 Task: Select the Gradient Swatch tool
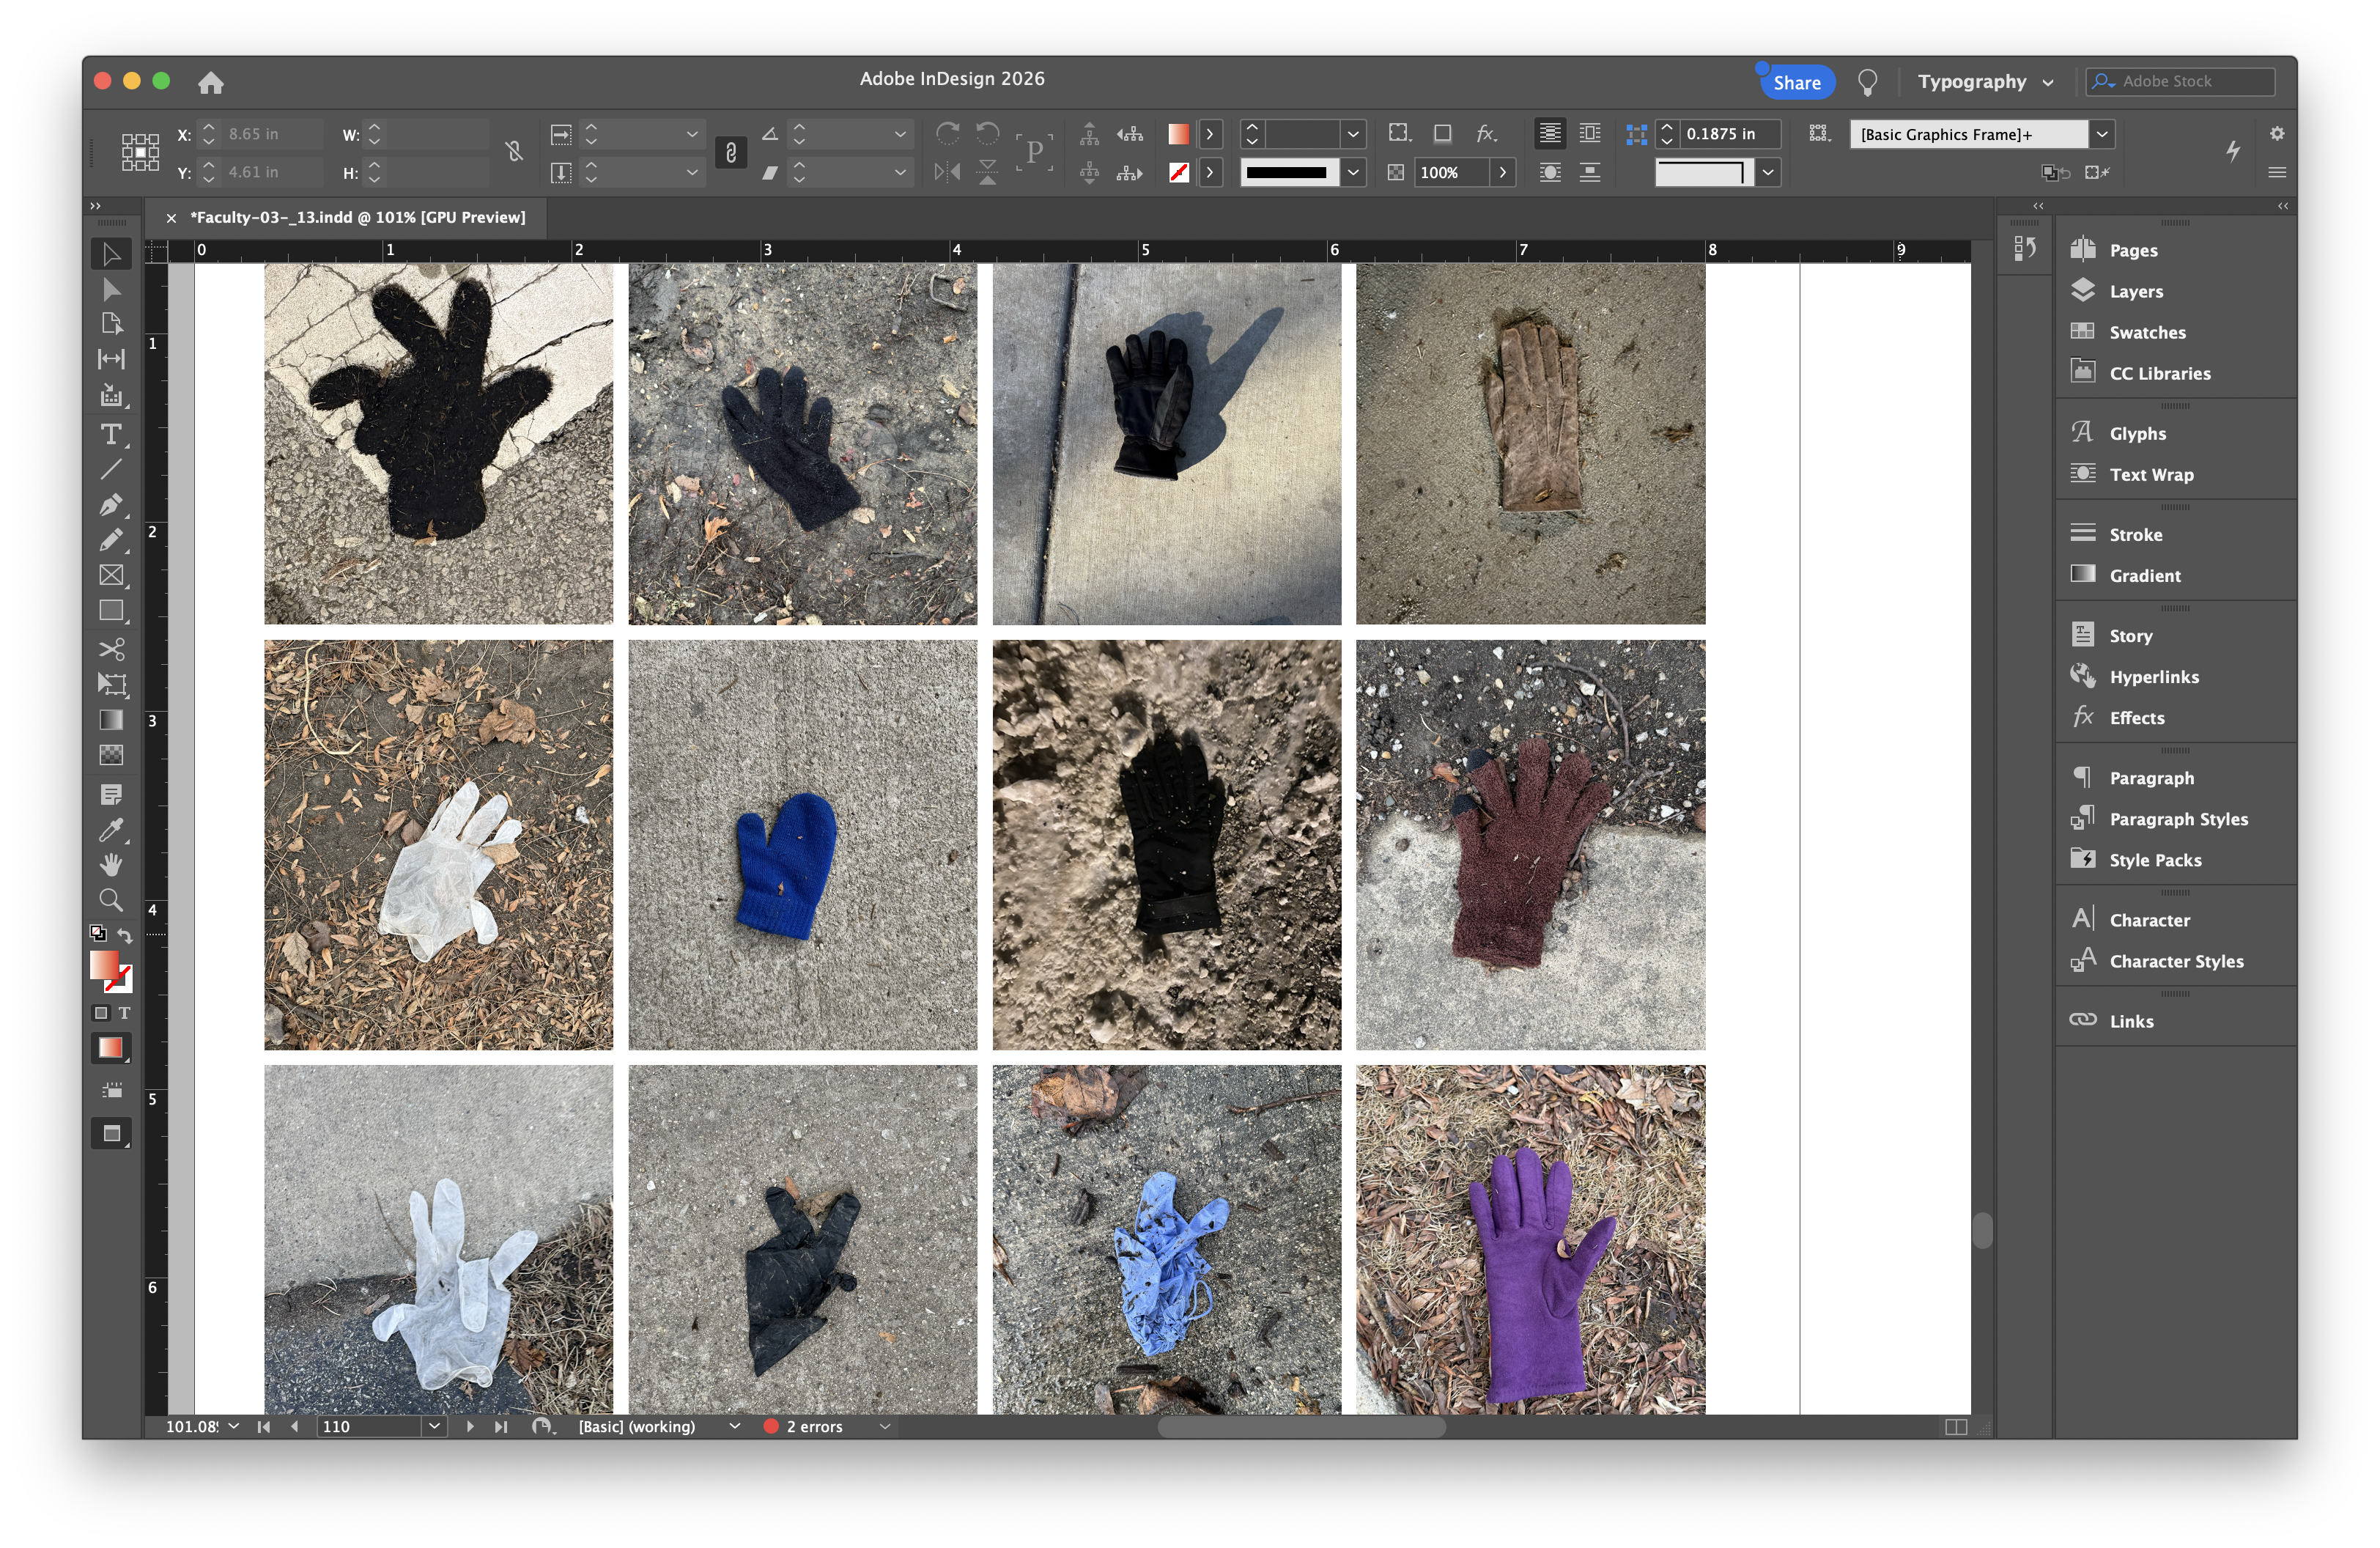111,720
